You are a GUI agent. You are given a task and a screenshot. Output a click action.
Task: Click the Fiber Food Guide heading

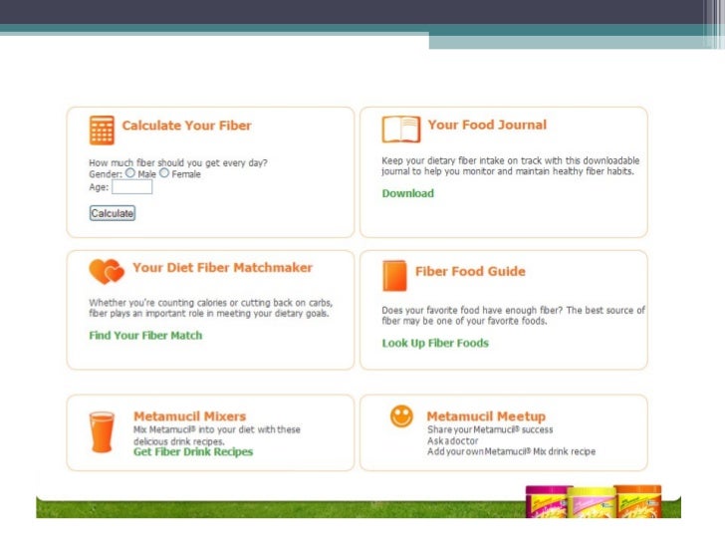point(470,271)
